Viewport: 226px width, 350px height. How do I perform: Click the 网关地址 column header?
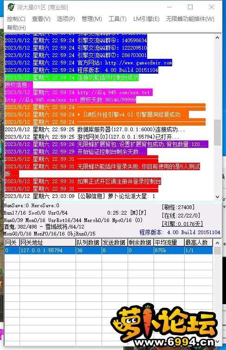[x=48, y=242]
